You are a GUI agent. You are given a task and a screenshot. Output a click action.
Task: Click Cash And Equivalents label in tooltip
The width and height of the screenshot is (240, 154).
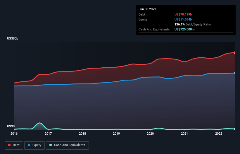154,29
